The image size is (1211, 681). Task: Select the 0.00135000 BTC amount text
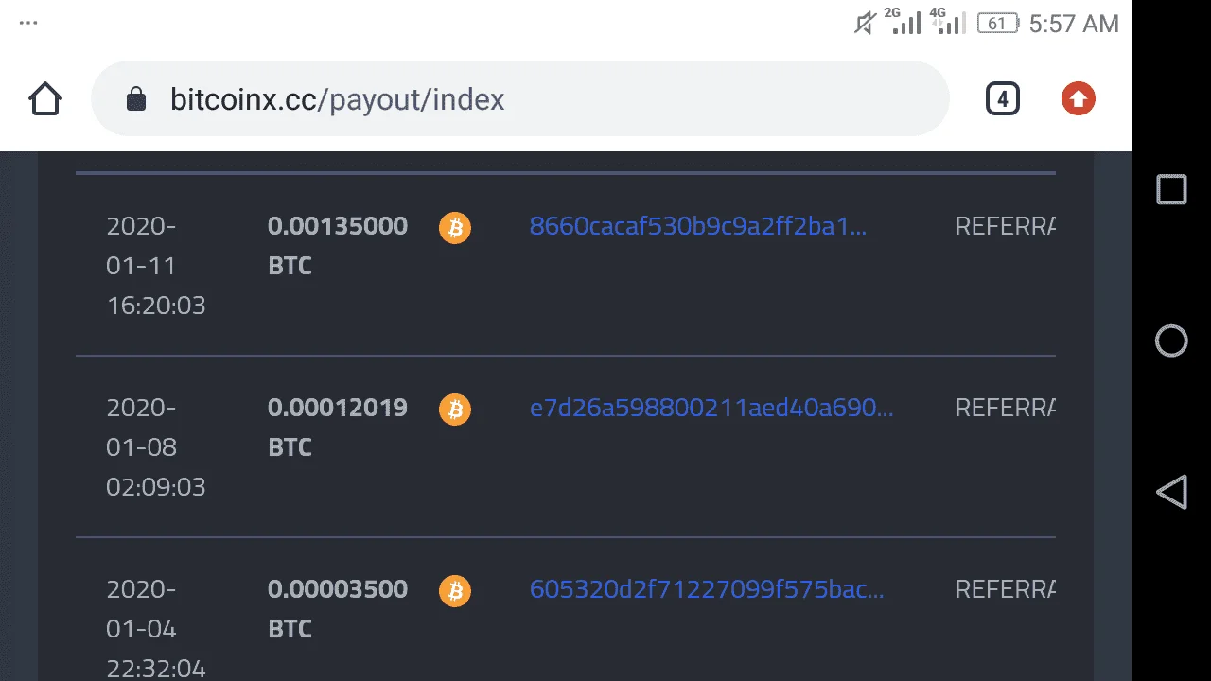pos(338,246)
